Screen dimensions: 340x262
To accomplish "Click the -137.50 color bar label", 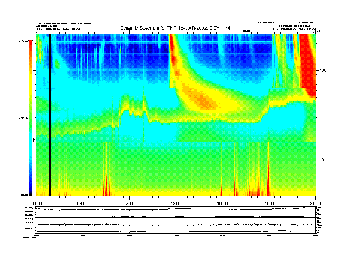I will point(24,118).
